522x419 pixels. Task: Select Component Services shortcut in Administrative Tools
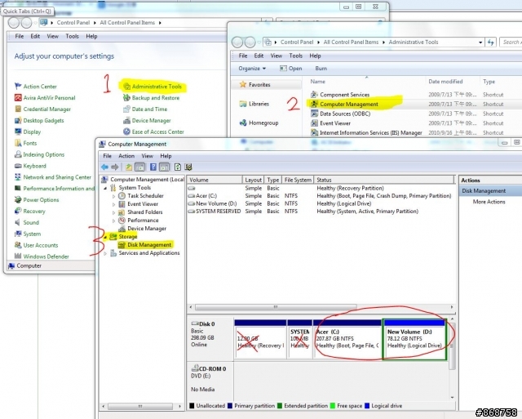(344, 95)
